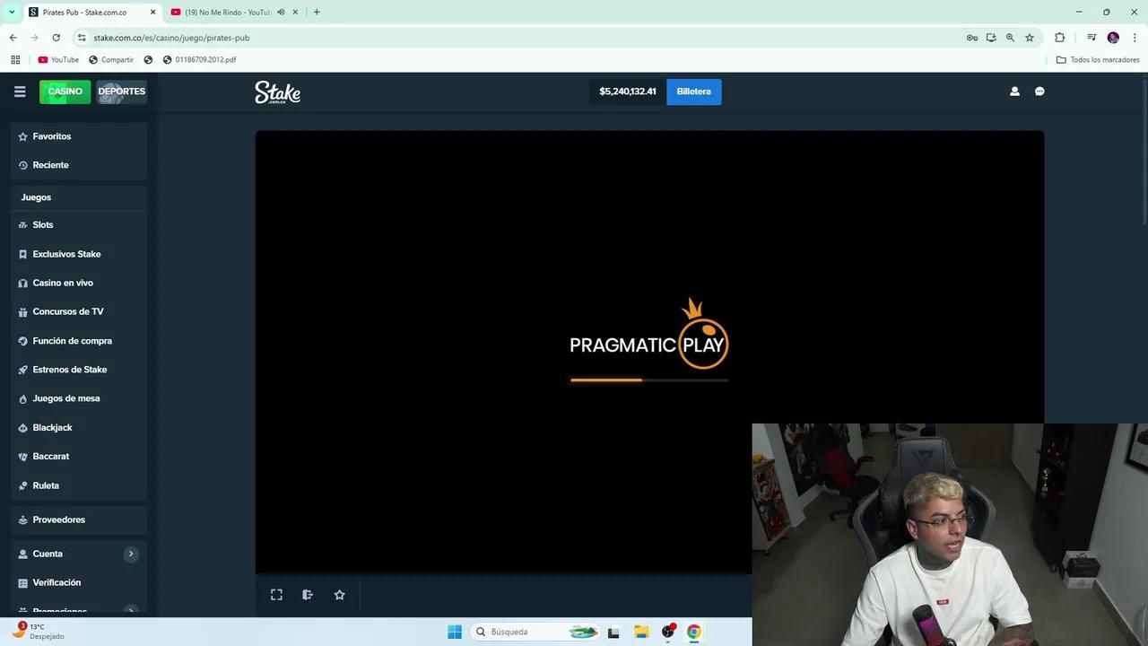
Task: Toggle game fullscreen mode
Action: (x=276, y=595)
